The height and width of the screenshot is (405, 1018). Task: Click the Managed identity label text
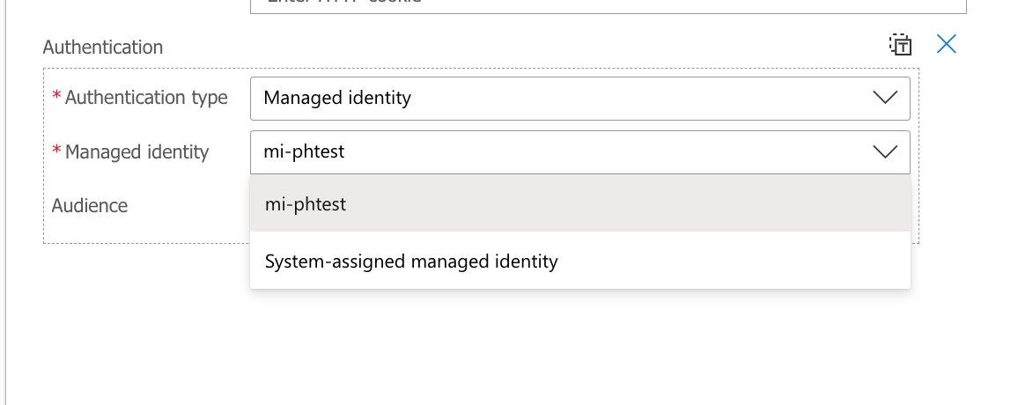[x=137, y=151]
